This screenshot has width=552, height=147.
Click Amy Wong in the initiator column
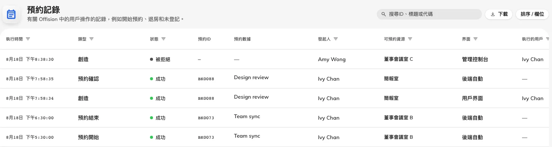coord(332,59)
